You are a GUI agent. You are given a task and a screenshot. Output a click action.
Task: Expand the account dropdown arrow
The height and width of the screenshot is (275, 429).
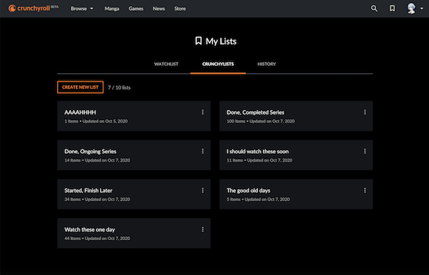[x=422, y=9]
